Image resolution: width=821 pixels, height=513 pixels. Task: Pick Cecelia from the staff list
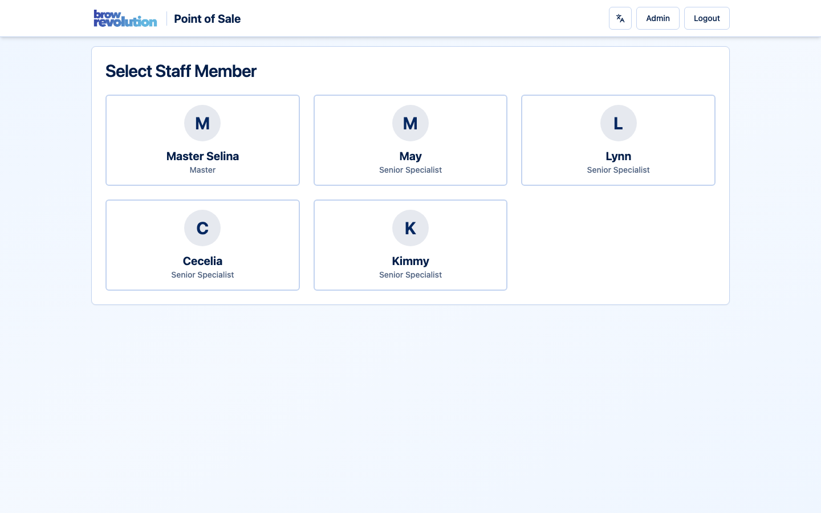point(202,245)
